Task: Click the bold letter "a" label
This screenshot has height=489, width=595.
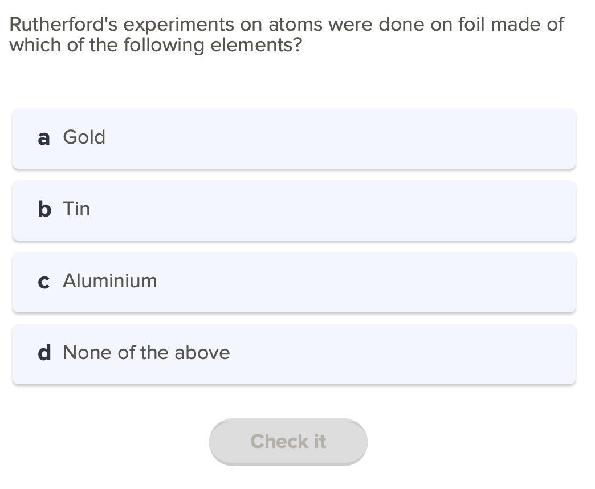Action: point(44,138)
